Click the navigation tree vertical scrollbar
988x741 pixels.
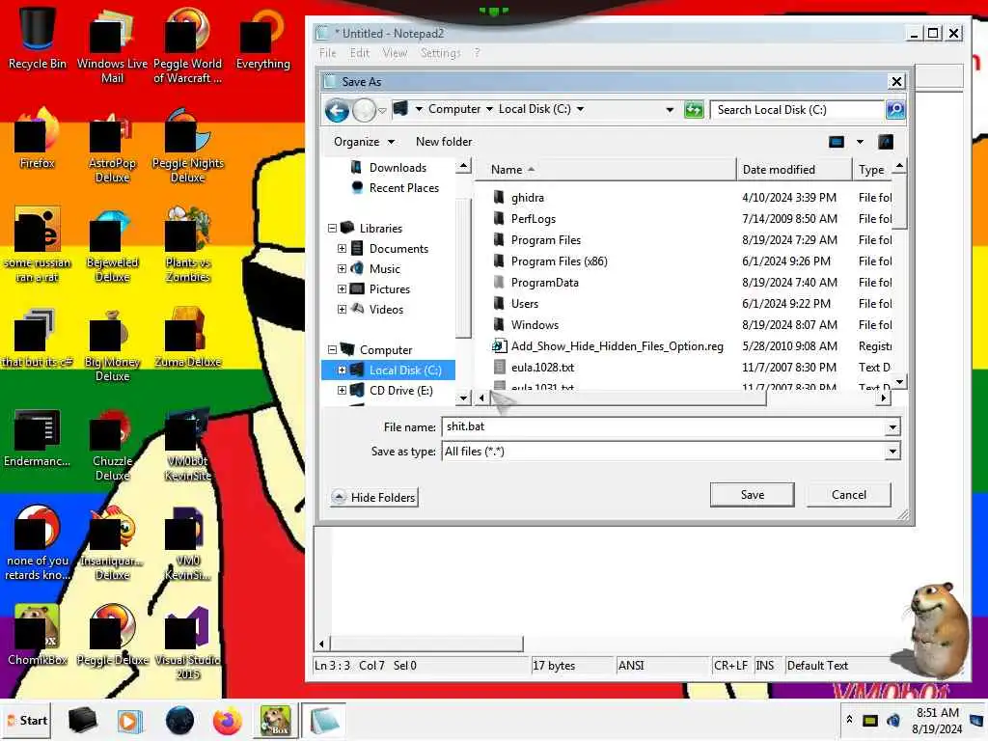pyautogui.click(x=463, y=268)
